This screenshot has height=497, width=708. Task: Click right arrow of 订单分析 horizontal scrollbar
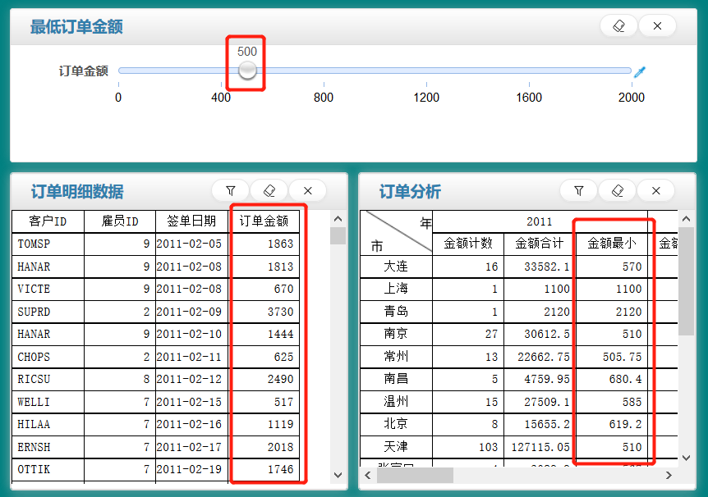pyautogui.click(x=669, y=476)
